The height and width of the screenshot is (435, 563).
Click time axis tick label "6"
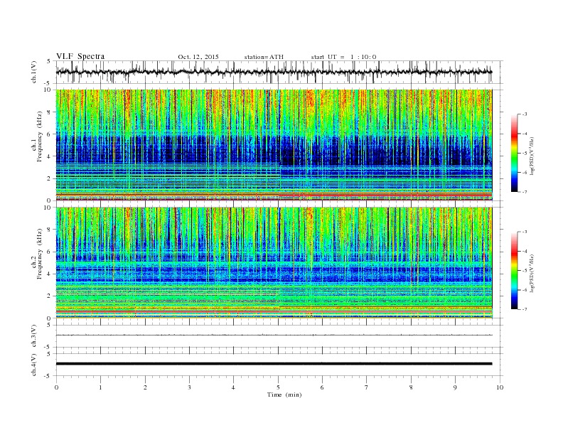tap(322, 387)
